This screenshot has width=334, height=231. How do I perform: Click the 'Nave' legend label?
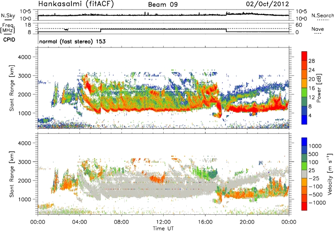317,29
